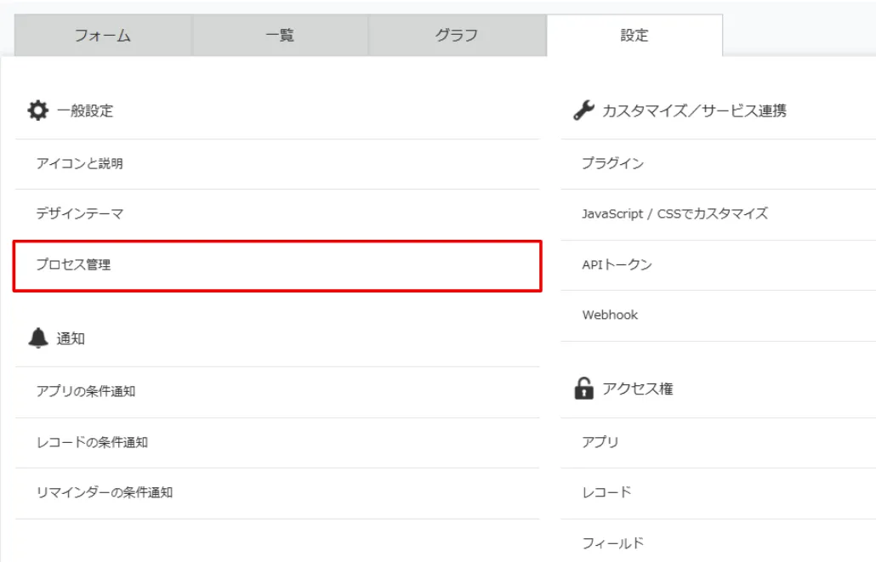Screen dimensions: 876x562
Task: Select the グラフ tab
Action: coord(456,36)
